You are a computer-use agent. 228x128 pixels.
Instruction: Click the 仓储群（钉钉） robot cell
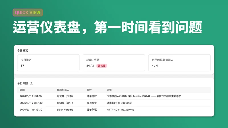pyautogui.click(x=65, y=103)
